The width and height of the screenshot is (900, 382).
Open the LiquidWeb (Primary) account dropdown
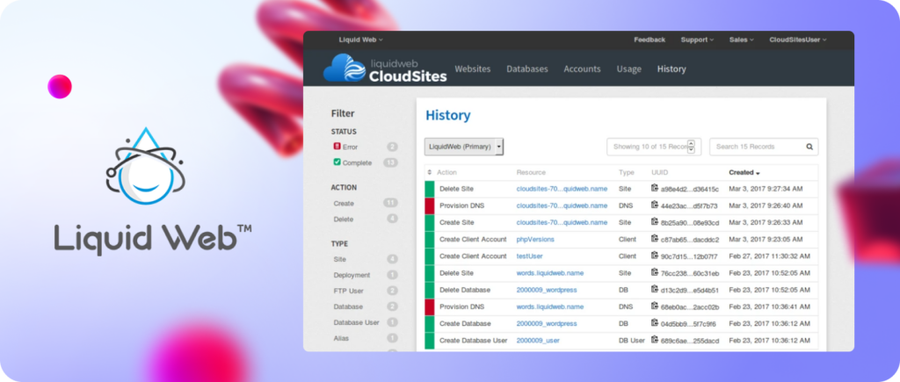[x=463, y=147]
